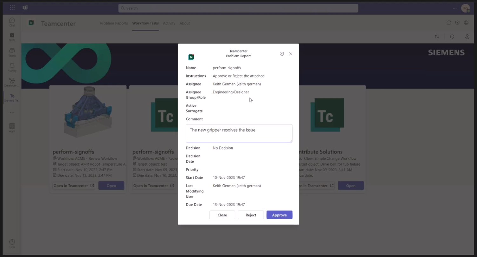Click the more options ellipsis in the sidebar
Image resolution: width=477 pixels, height=257 pixels.
12,112
